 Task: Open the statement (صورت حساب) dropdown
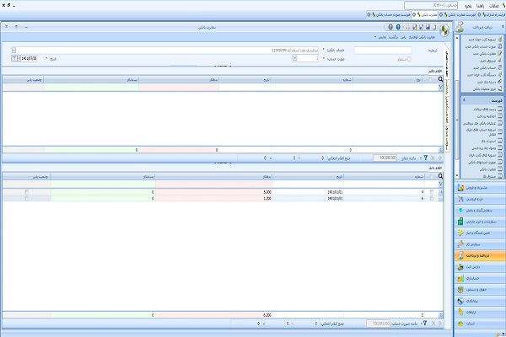pyautogui.click(x=294, y=58)
